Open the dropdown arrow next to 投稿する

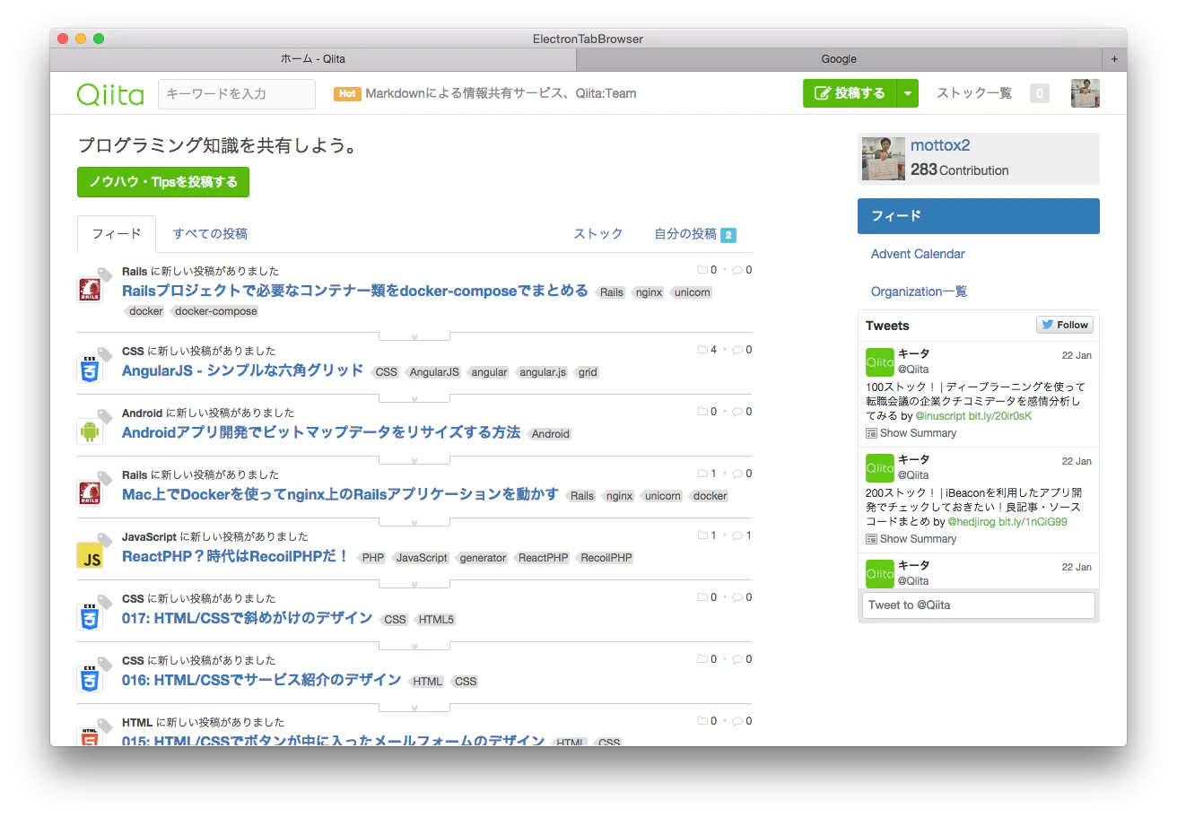pos(908,93)
